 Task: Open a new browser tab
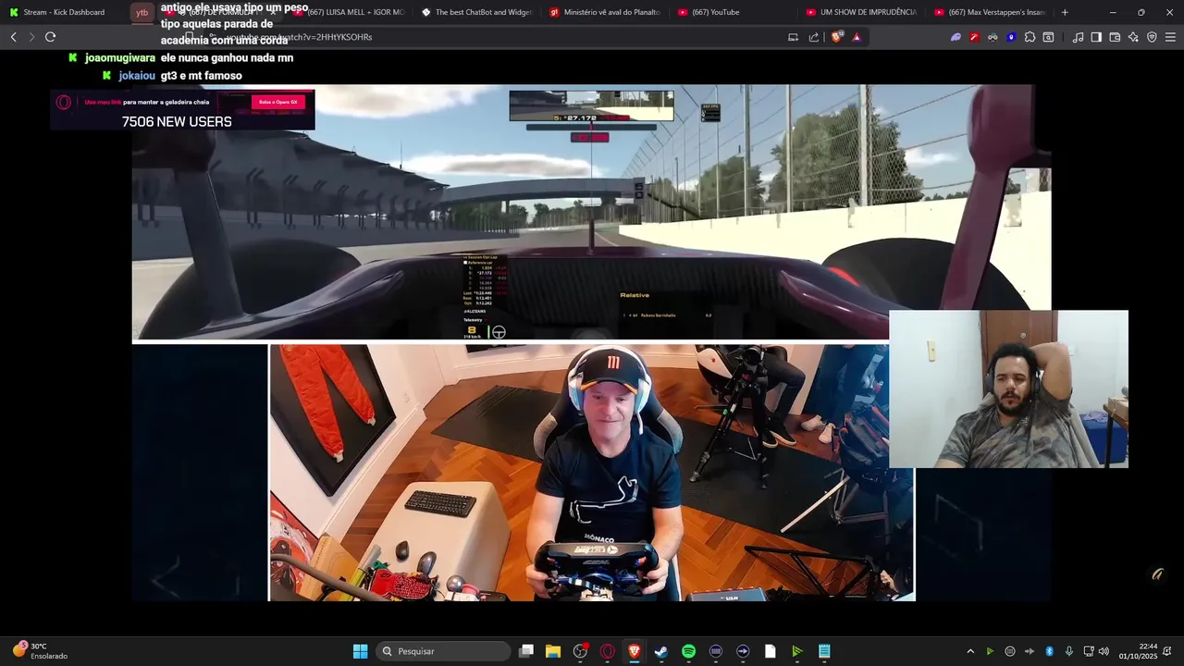(1065, 12)
